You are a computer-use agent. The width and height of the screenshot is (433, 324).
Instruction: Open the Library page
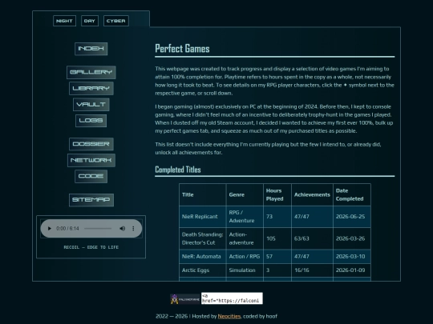click(91, 89)
